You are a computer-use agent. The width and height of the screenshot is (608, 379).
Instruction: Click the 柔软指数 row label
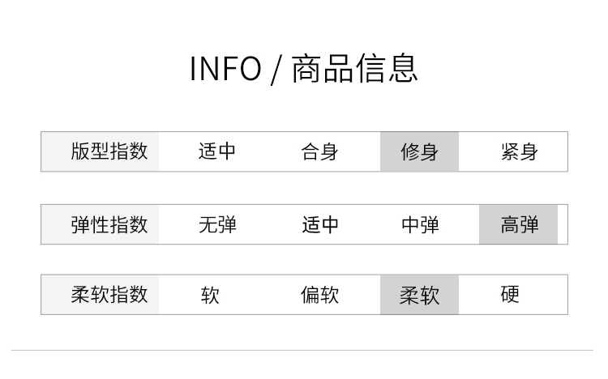point(109,295)
